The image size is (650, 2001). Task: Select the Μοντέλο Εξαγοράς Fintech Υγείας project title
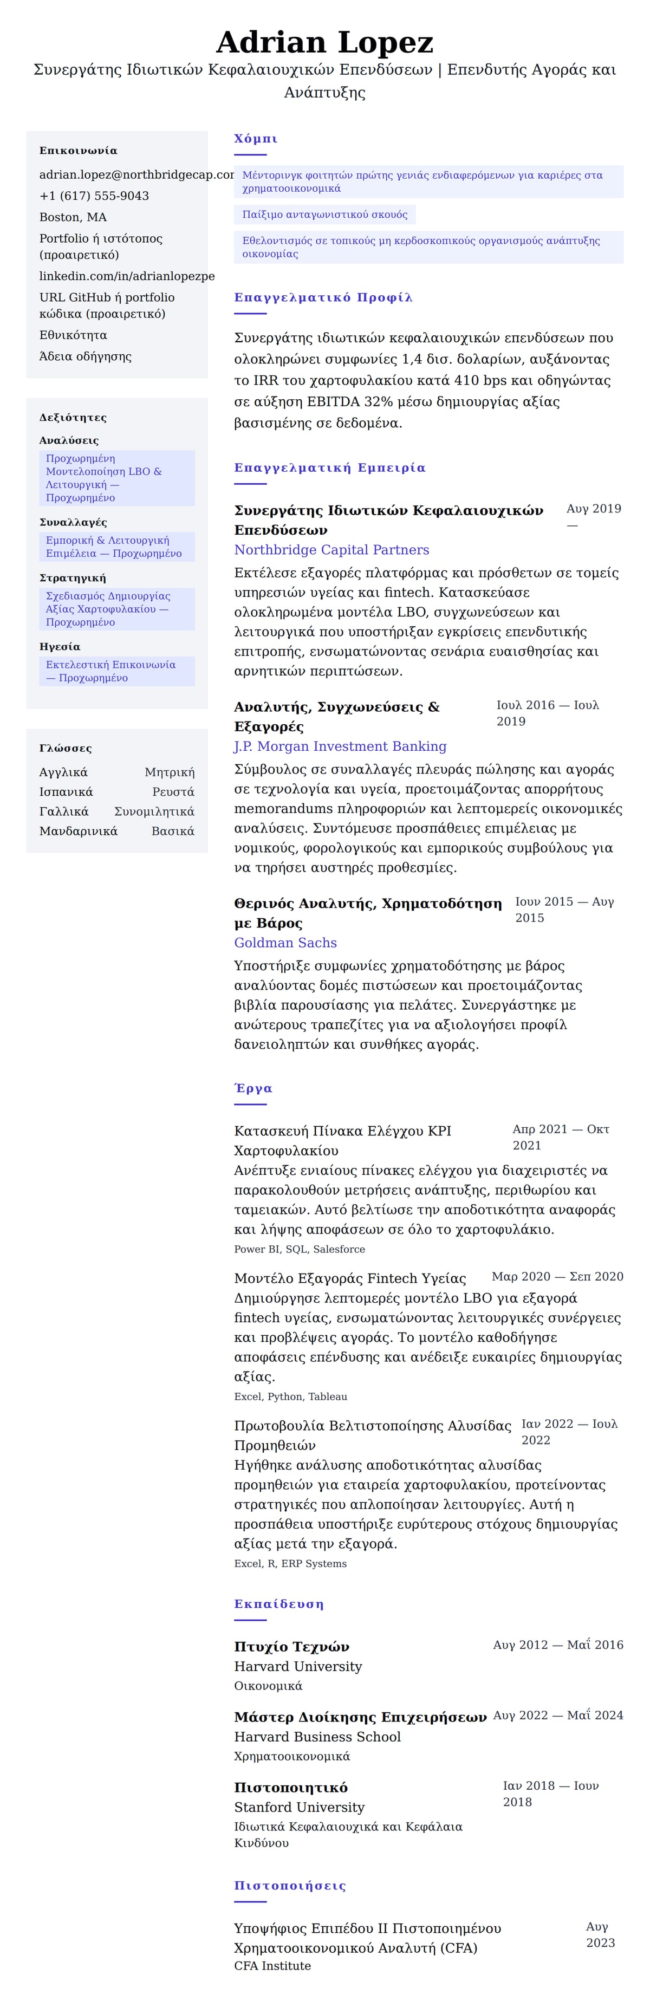coord(349,1278)
